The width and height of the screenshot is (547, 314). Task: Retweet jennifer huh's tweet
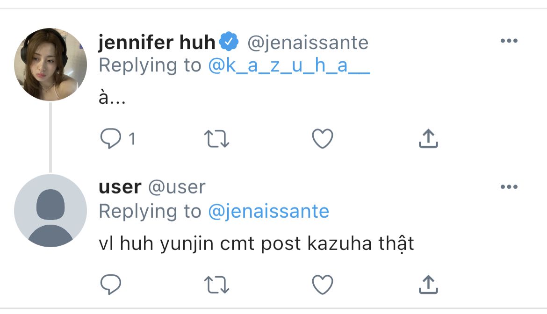216,139
